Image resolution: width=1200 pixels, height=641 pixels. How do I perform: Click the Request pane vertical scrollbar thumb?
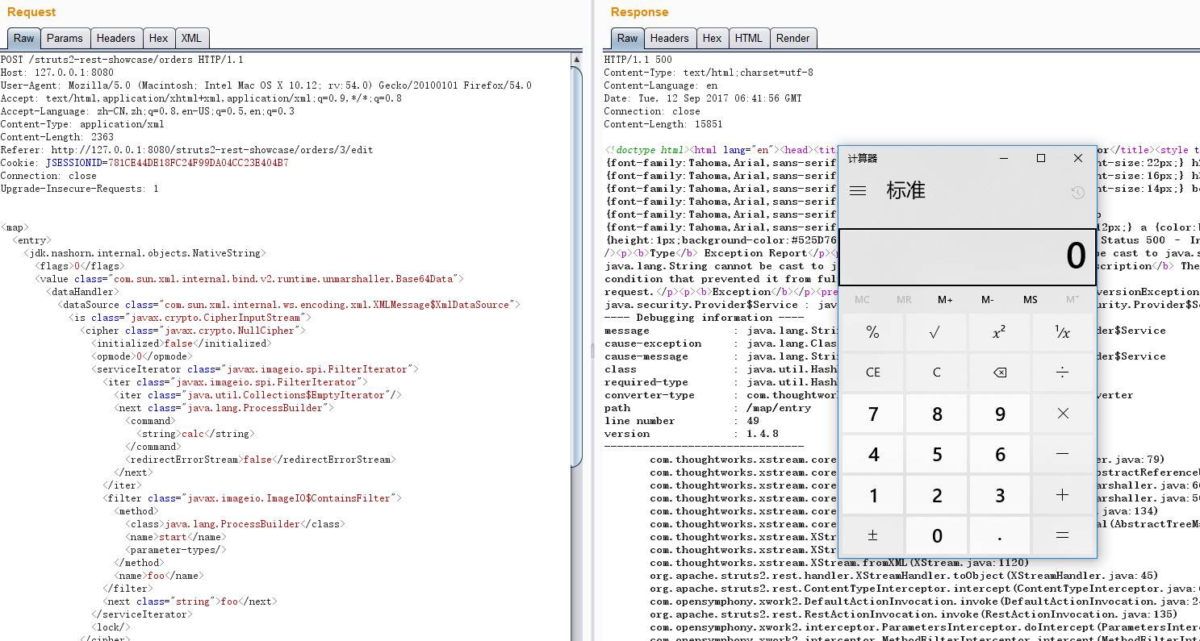576,266
